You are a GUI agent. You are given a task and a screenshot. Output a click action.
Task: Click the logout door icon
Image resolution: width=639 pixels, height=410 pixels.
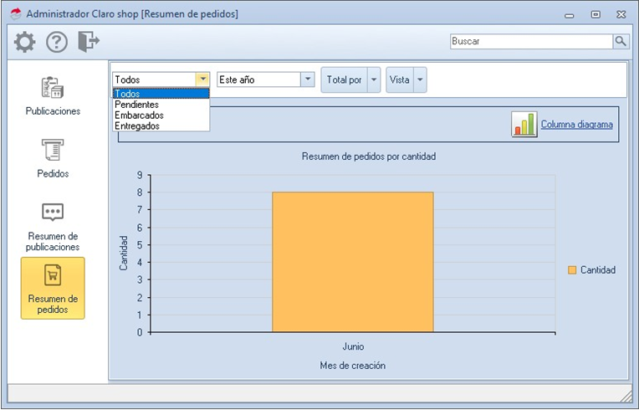tap(89, 42)
